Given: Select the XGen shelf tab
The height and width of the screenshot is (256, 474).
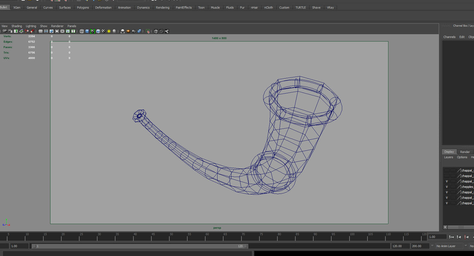Looking at the screenshot, I should [17, 8].
